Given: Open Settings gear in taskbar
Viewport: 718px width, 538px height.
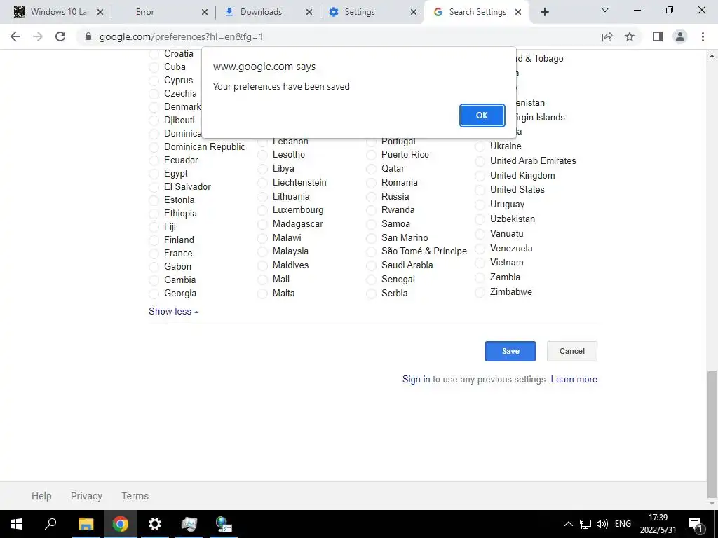Looking at the screenshot, I should pyautogui.click(x=155, y=524).
